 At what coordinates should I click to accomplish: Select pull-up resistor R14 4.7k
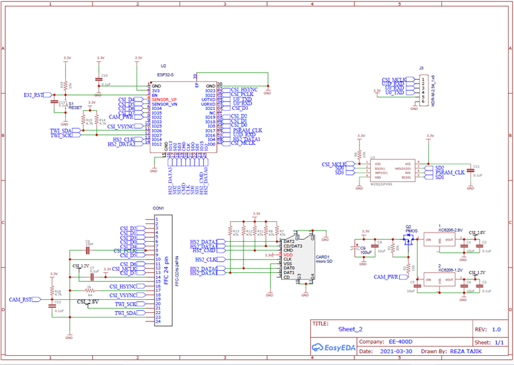[x=97, y=121]
